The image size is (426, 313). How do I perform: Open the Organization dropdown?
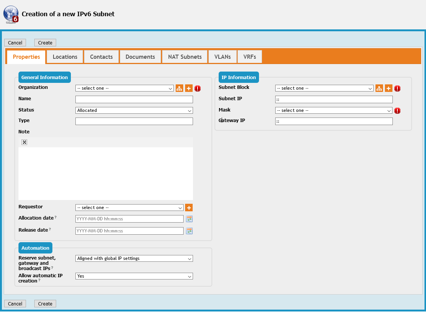click(x=124, y=89)
